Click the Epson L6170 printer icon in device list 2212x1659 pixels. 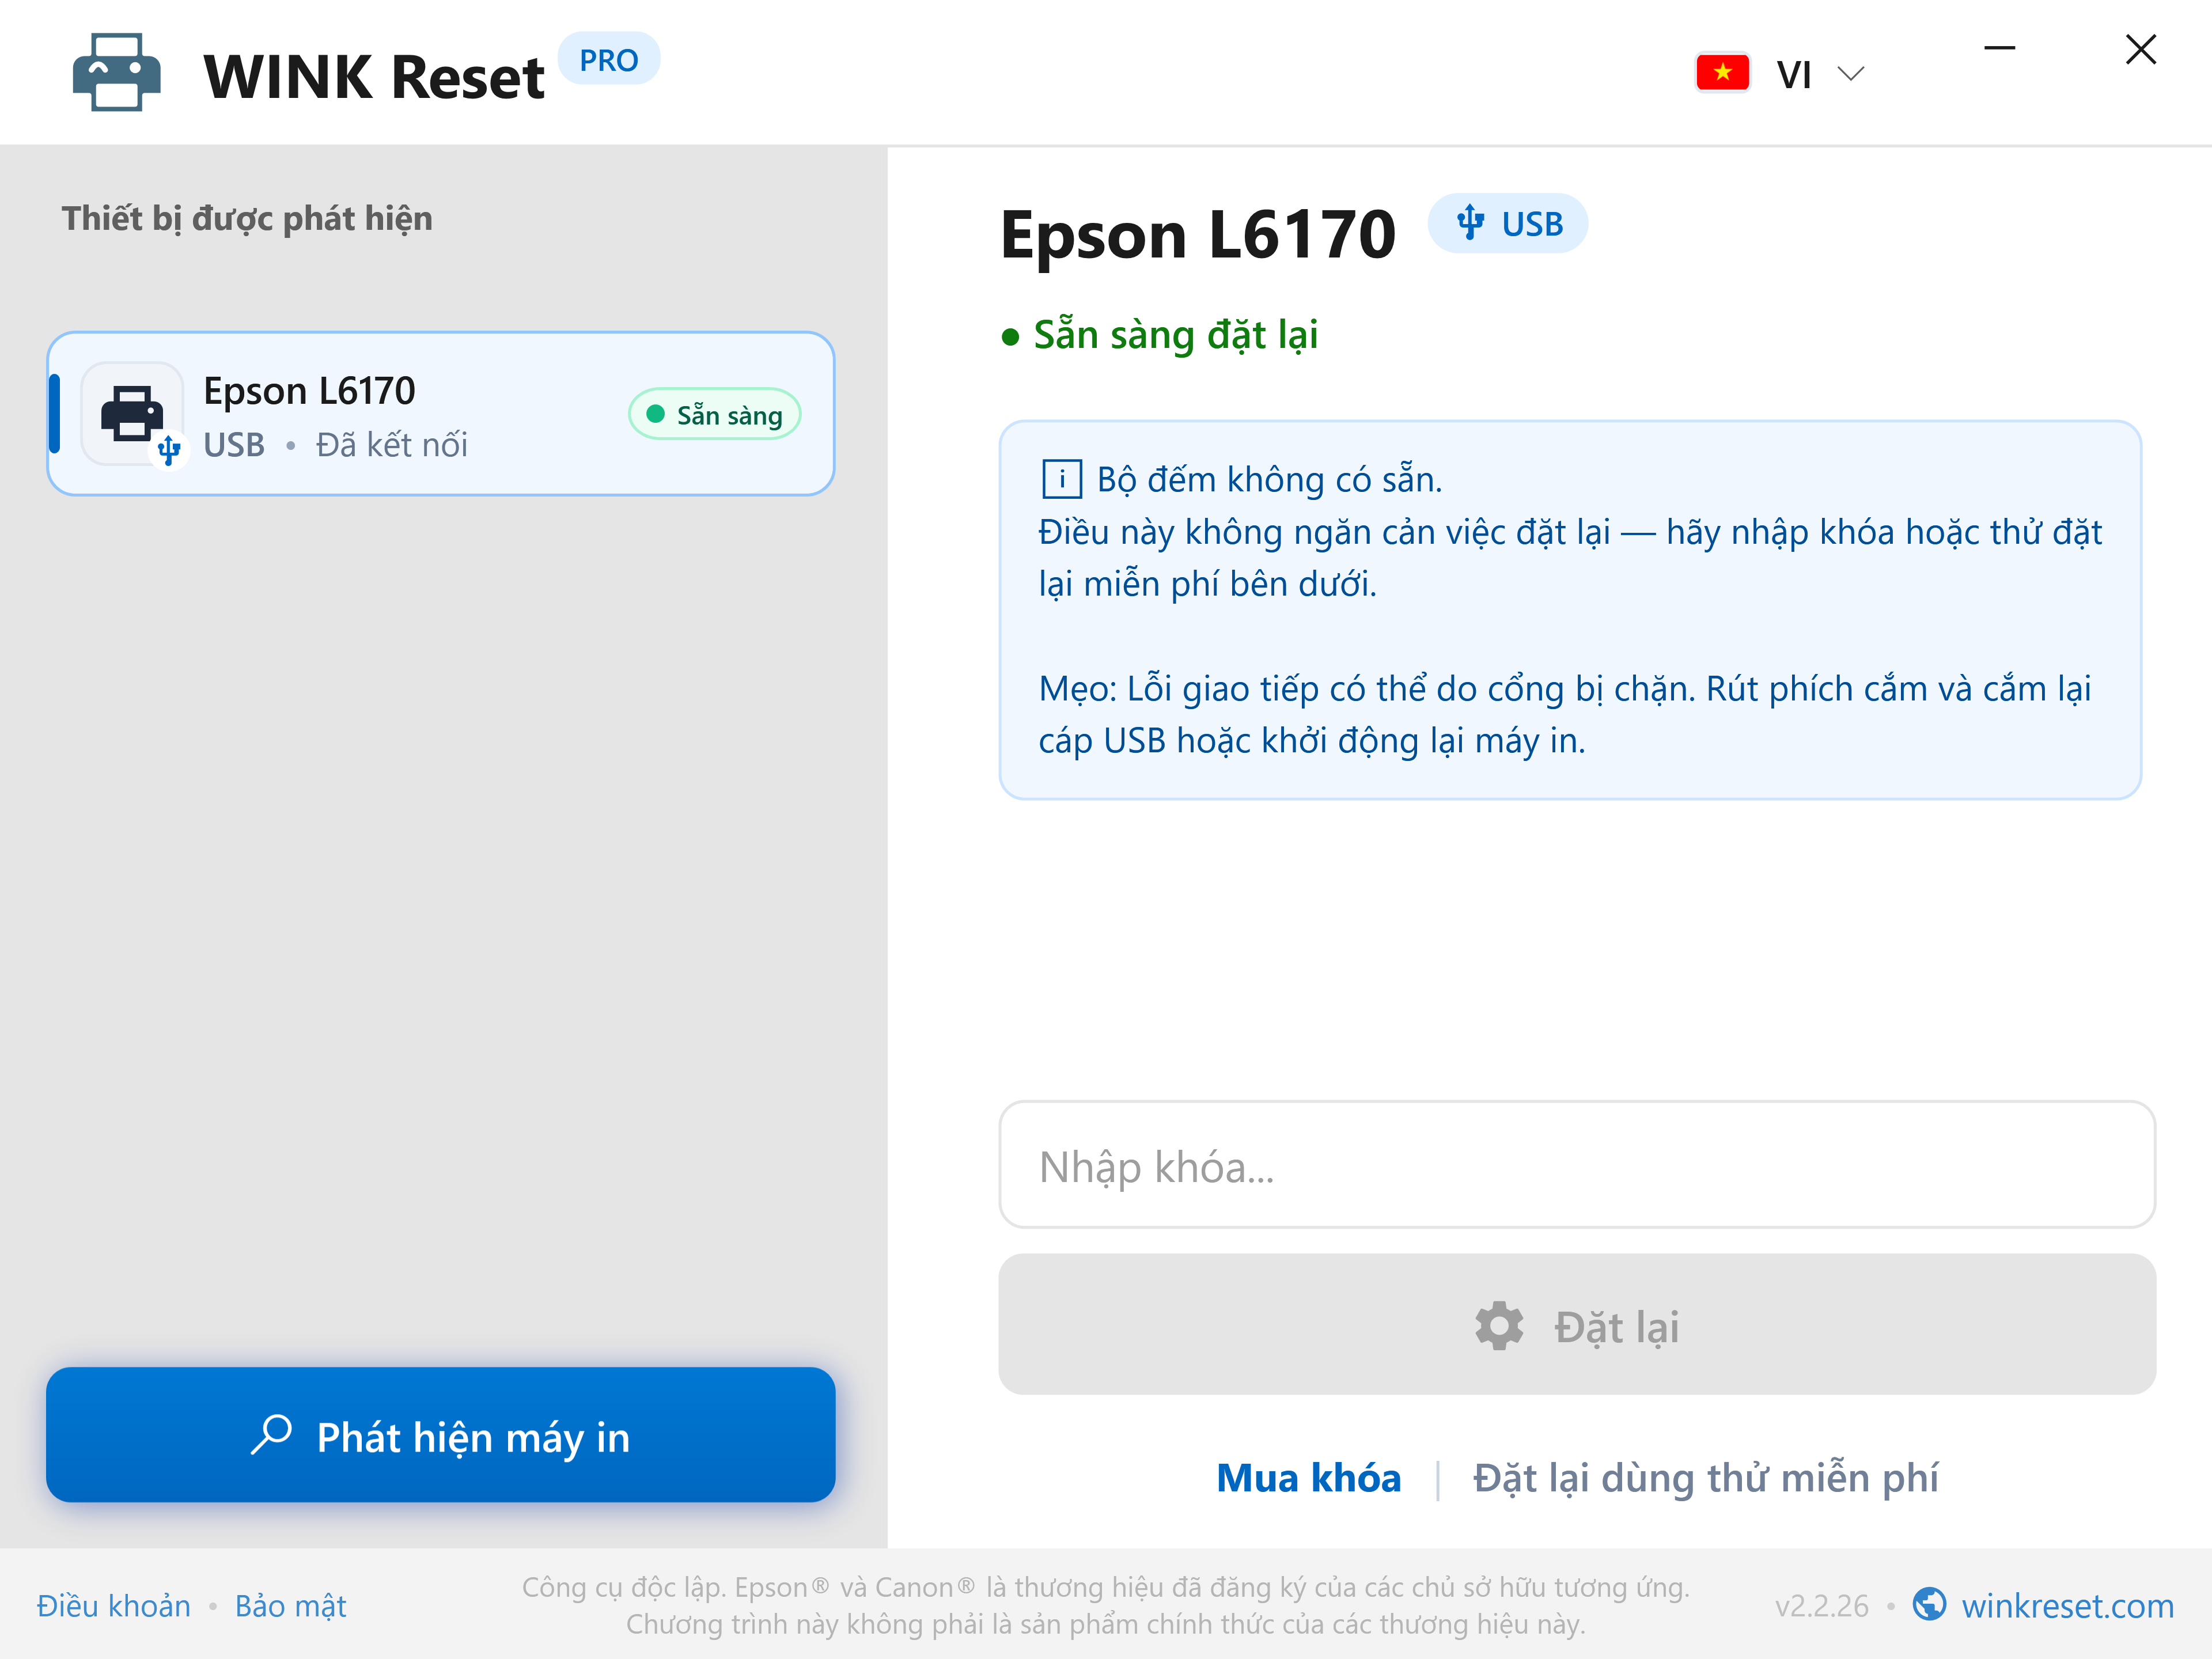132,413
